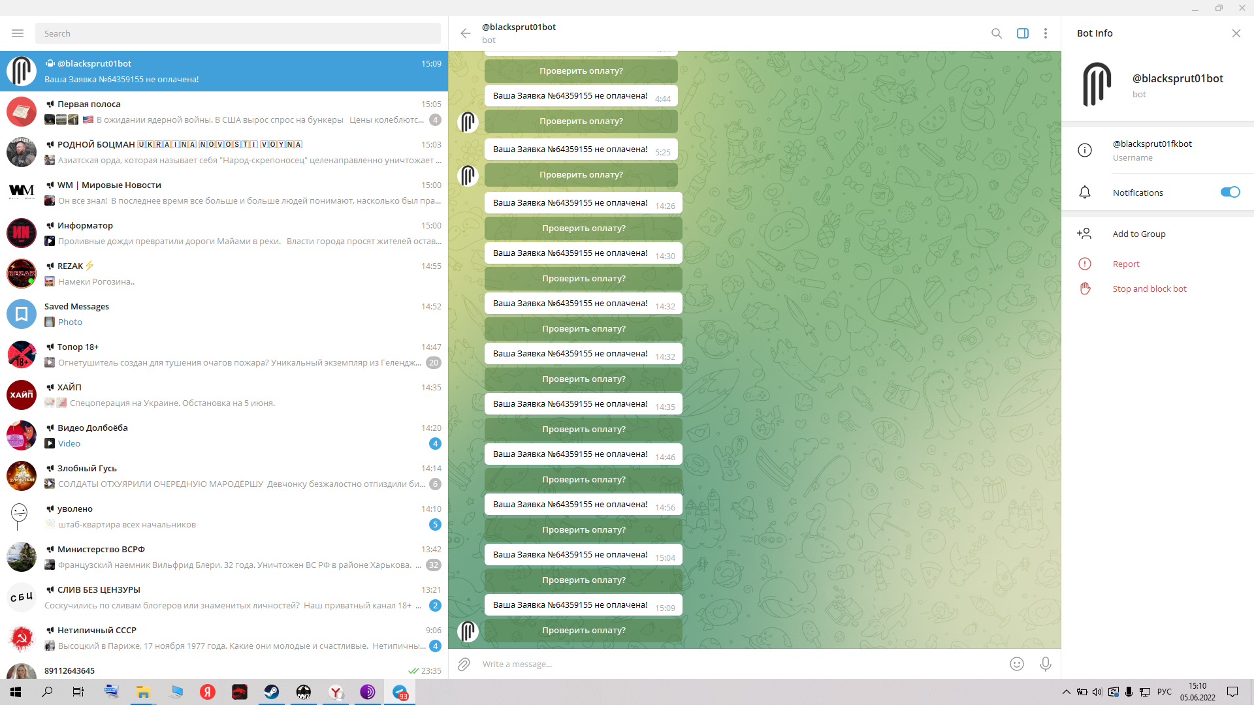Open the уволено channel

point(224,516)
